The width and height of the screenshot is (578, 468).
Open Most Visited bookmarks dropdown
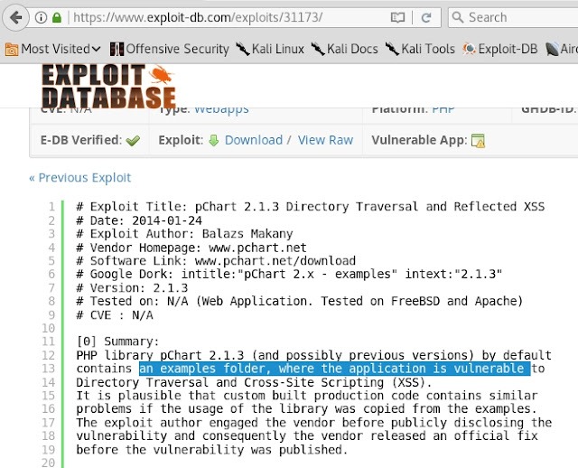click(x=52, y=49)
